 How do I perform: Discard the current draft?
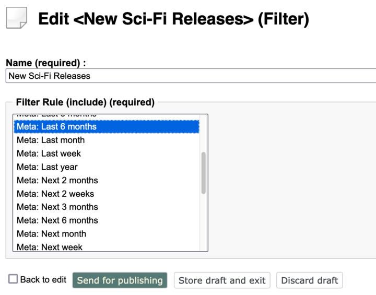pyautogui.click(x=309, y=280)
